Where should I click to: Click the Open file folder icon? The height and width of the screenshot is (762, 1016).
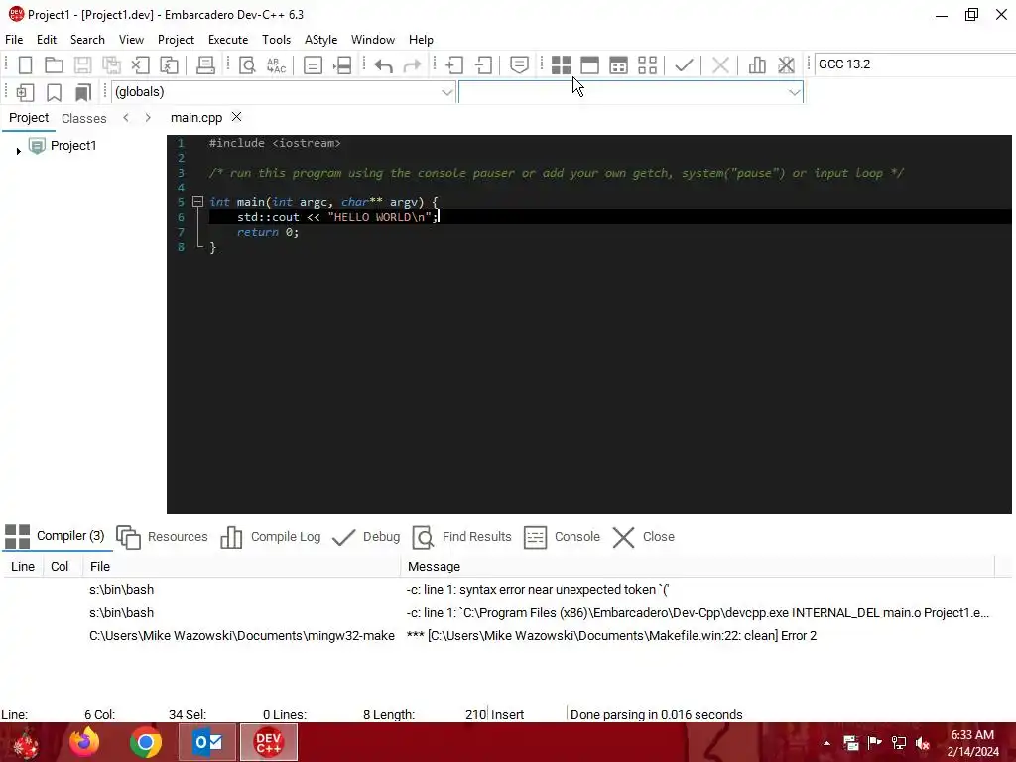point(54,64)
